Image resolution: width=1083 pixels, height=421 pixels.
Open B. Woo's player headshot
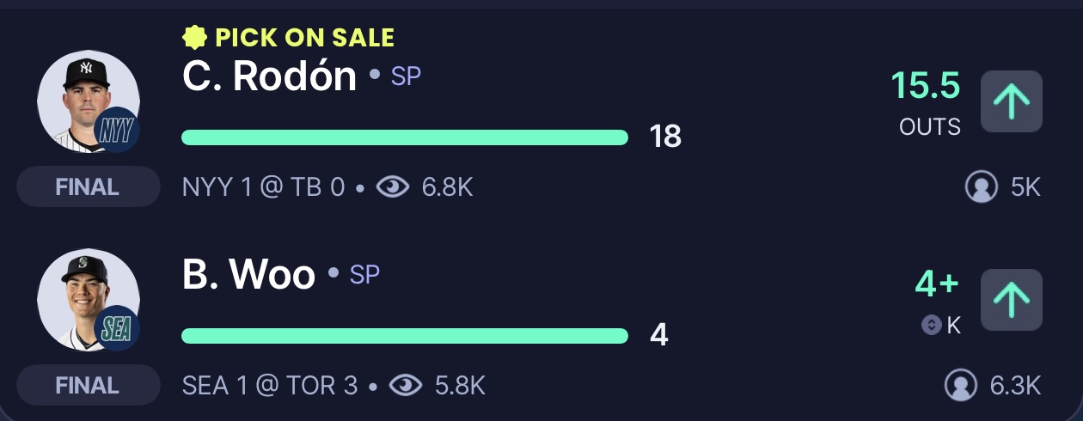tap(88, 300)
